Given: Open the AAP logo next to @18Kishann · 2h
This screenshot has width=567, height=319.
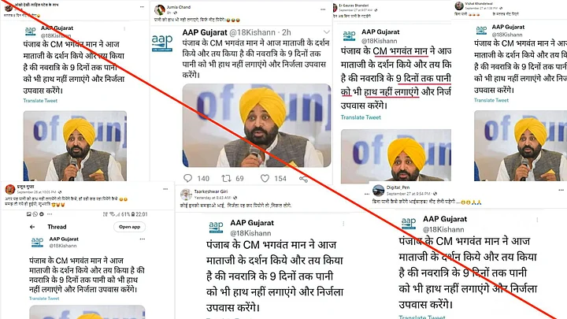Looking at the screenshot, I should click(162, 43).
